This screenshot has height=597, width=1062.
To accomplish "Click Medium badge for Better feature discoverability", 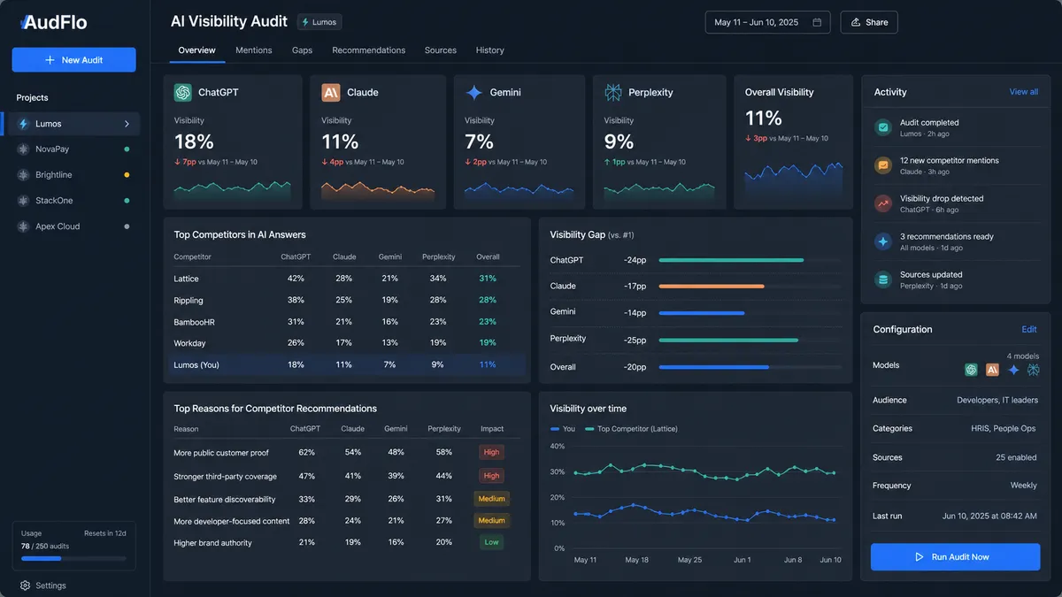I will [491, 499].
